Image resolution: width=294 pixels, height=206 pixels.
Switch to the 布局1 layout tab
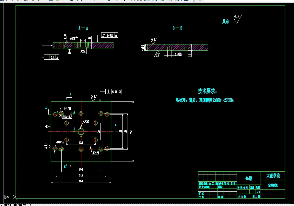(x=24, y=205)
